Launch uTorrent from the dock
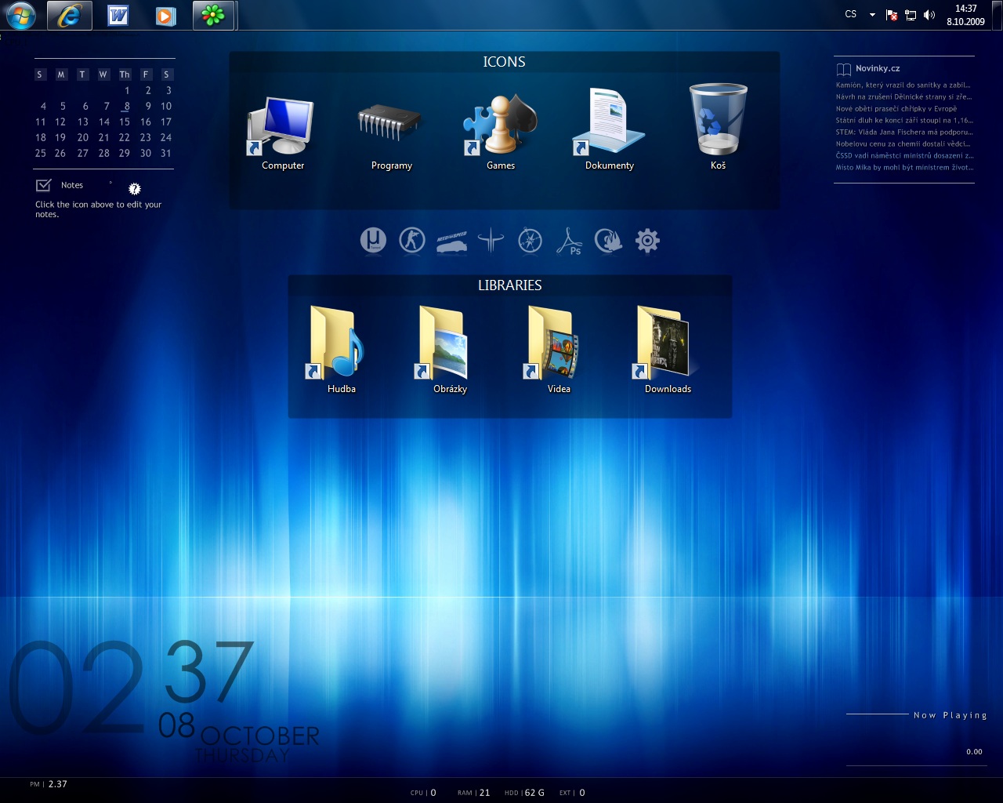 click(373, 240)
